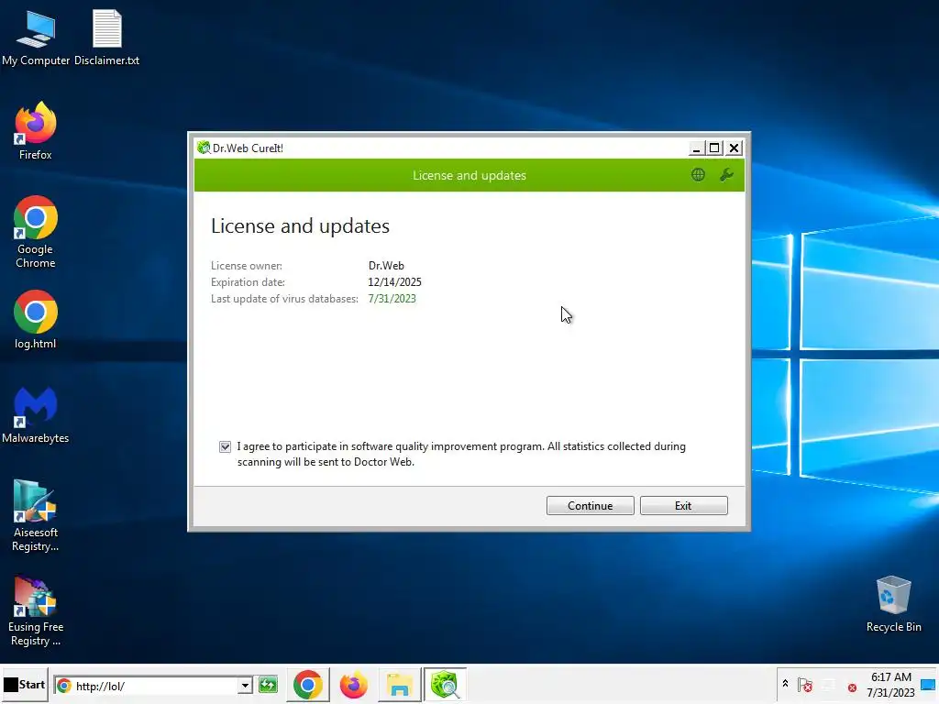939x704 pixels.
Task: Select the Google Chrome desktop shortcut
Action: tap(36, 232)
